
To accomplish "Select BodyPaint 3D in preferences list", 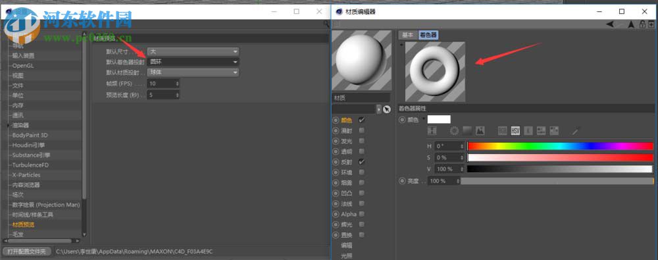I will point(30,135).
